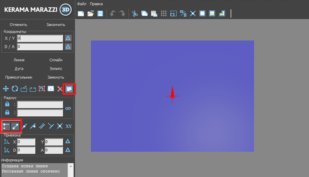
Task: Click the Закончить button
Action: pos(56,25)
